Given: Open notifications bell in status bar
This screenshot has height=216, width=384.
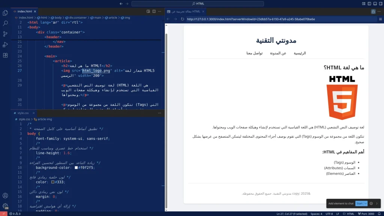Looking at the screenshot, I should 379,214.
